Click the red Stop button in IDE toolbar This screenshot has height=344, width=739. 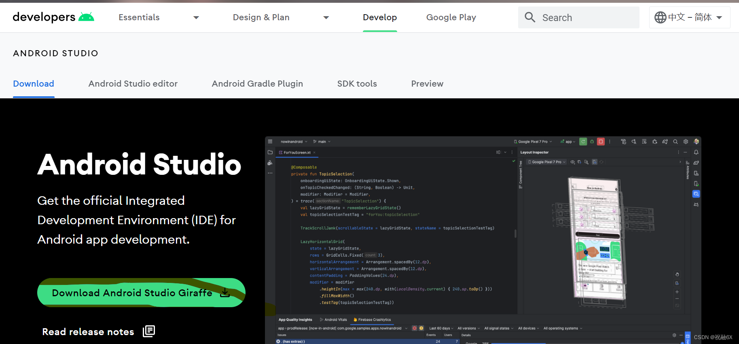(x=601, y=142)
